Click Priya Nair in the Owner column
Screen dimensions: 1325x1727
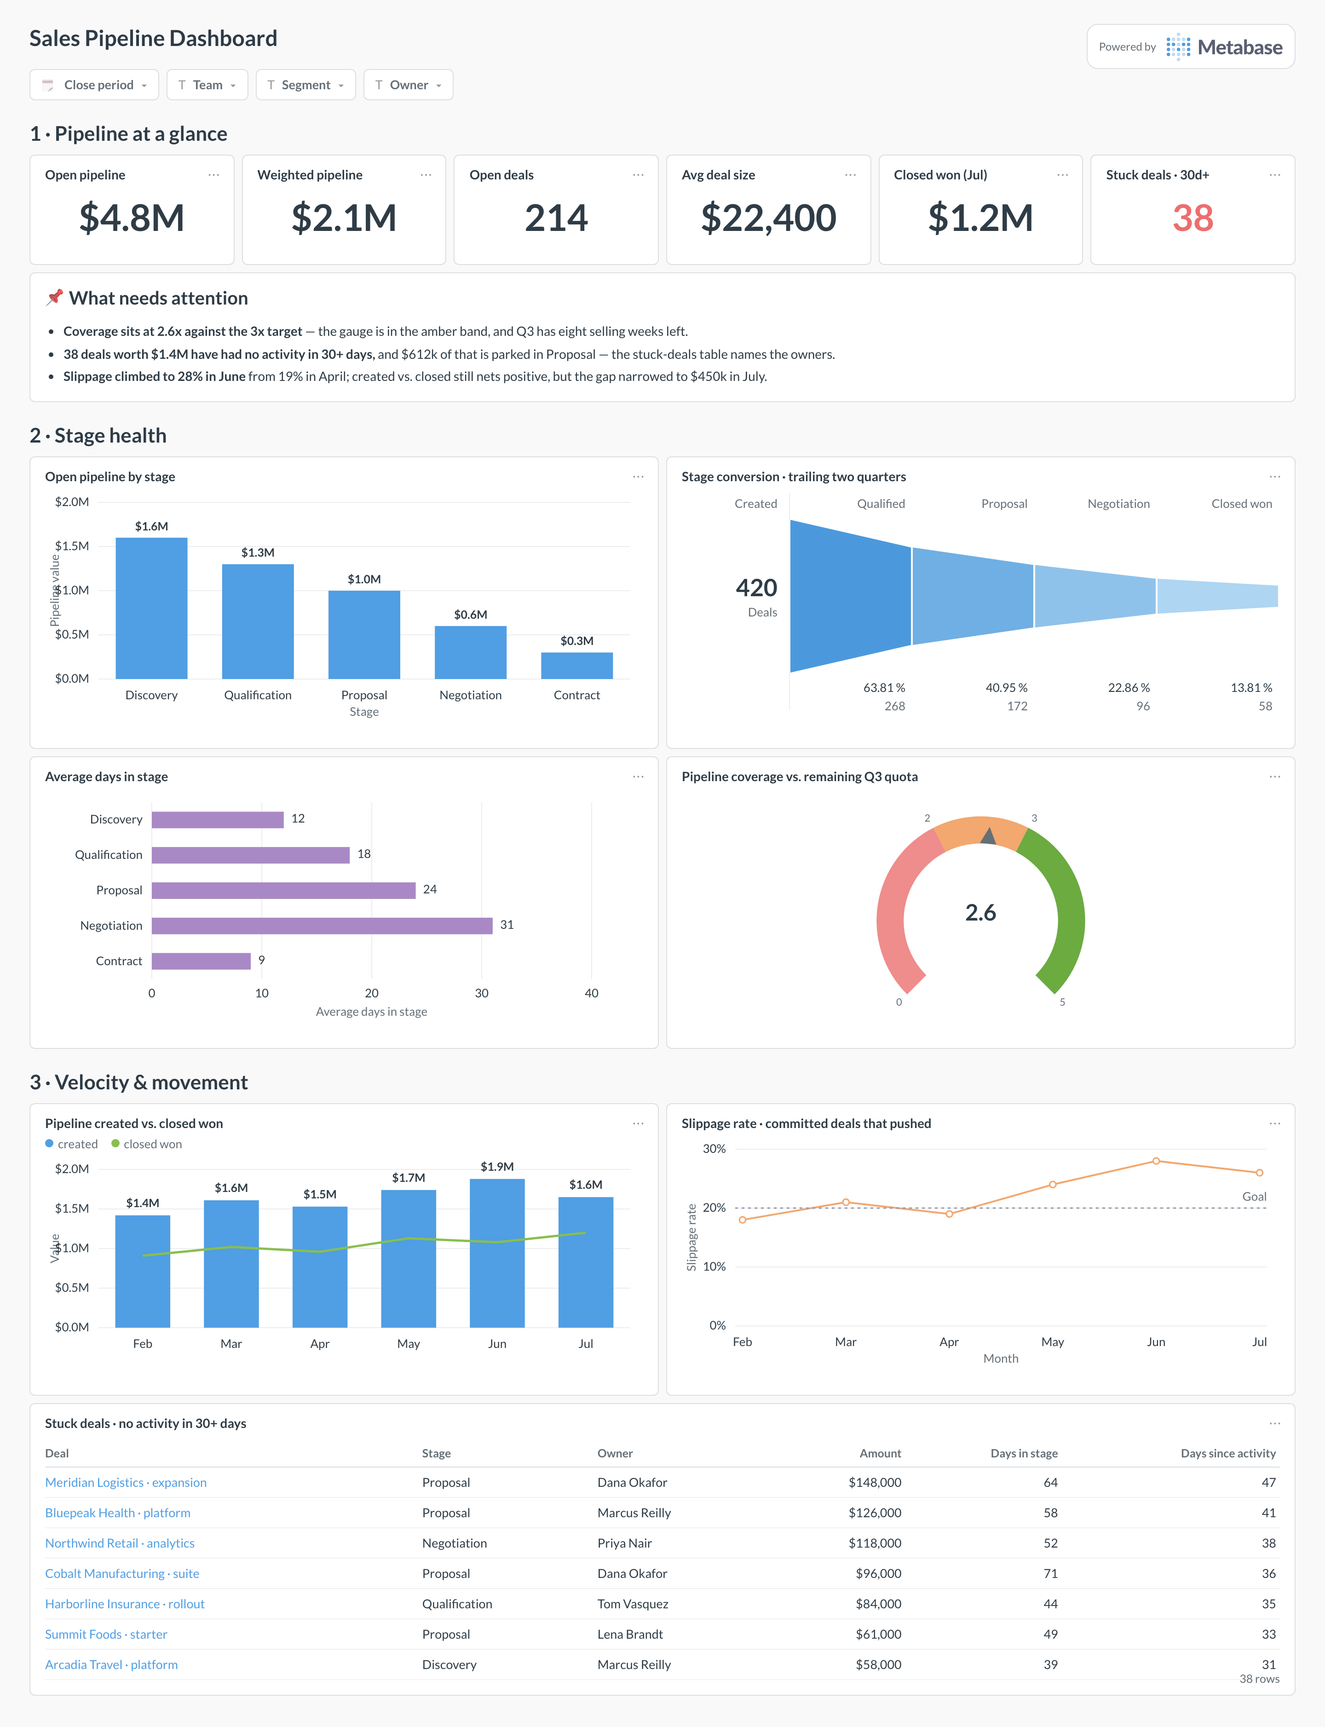point(625,1543)
